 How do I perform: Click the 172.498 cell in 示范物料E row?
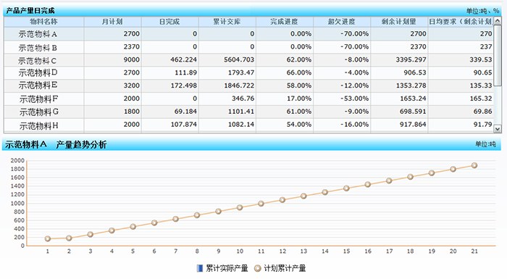coord(169,86)
